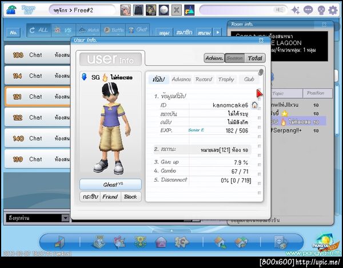Open the ถึงทุกท่าน chat target dropdown
343x268 pixels.
[65, 218]
